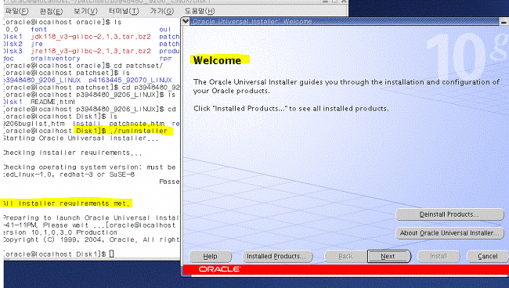Viewport: 509px width, 288px height.
Task: Click 'cd patchset/' command line
Action: coord(139,66)
